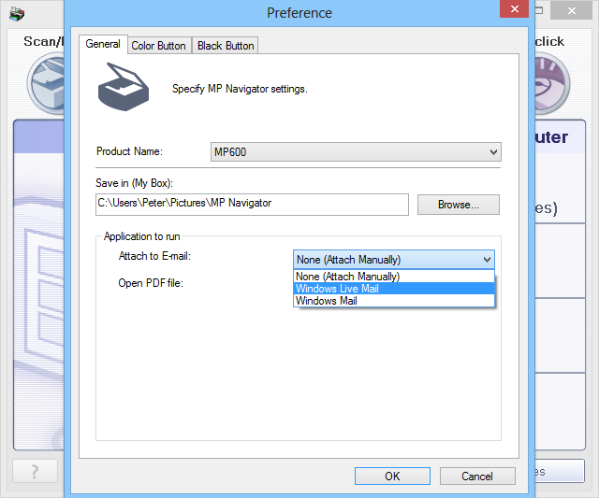Click the Save in (My Box) path field
The height and width of the screenshot is (498, 599).
[x=252, y=205]
